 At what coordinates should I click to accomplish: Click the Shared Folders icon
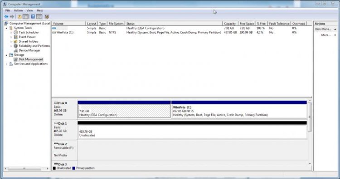point(15,41)
